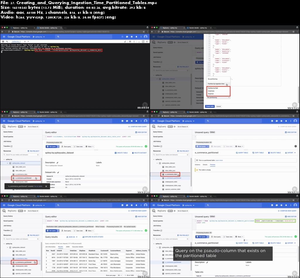
Task: Open the Details tab of e_commerce_partitioned
Action: coord(205,165)
